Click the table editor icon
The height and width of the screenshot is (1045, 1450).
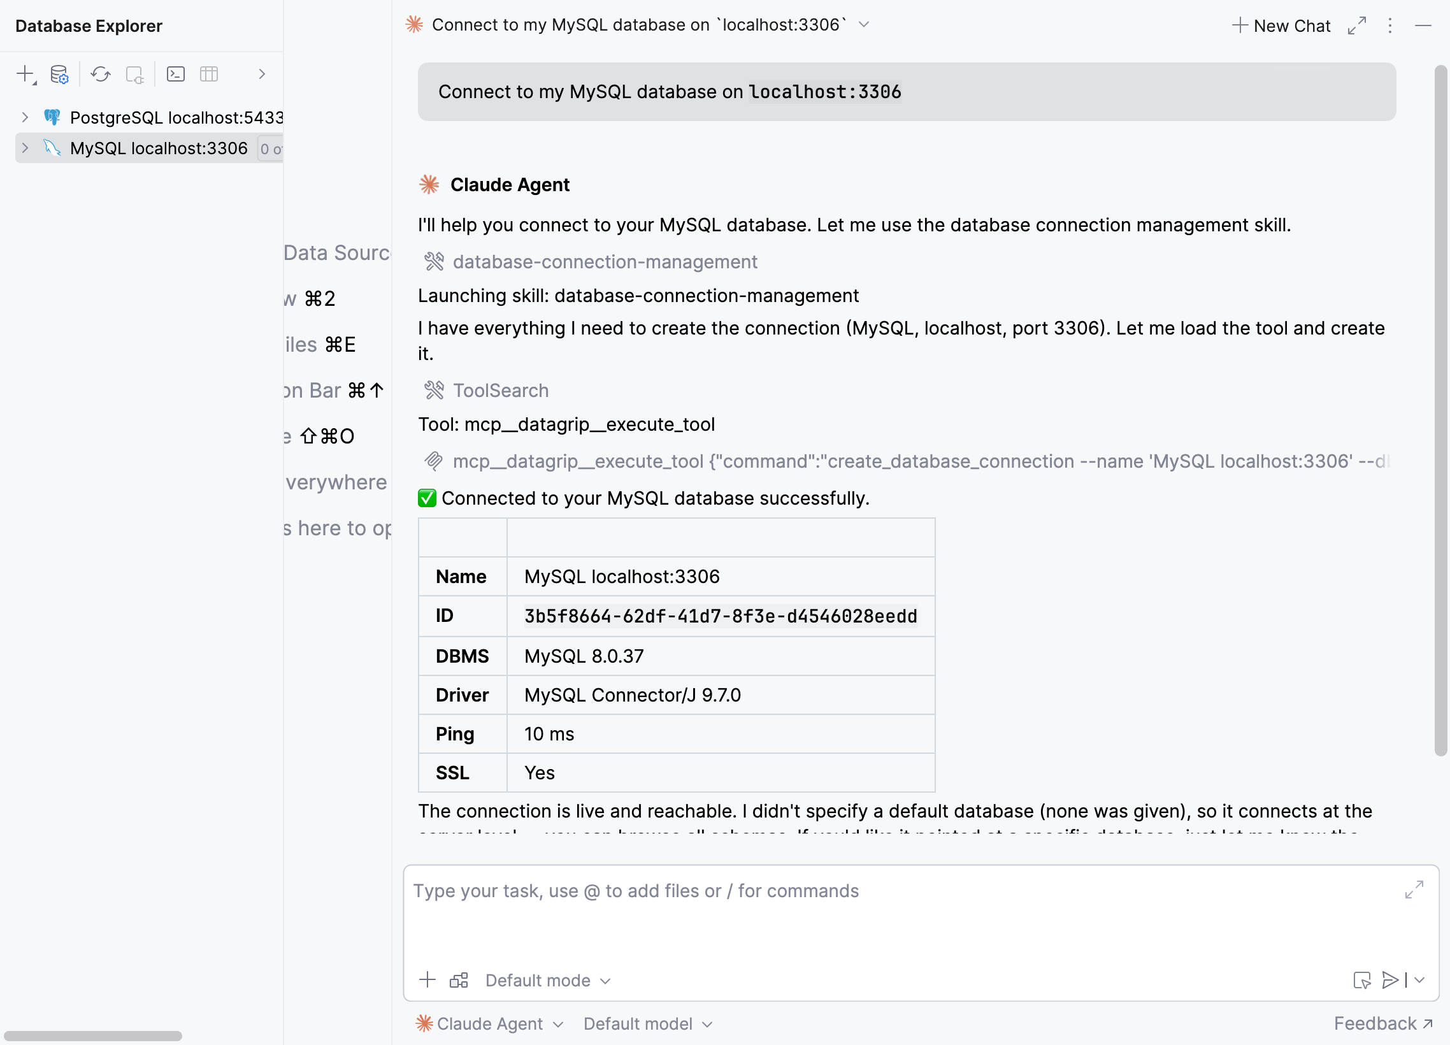pyautogui.click(x=209, y=74)
